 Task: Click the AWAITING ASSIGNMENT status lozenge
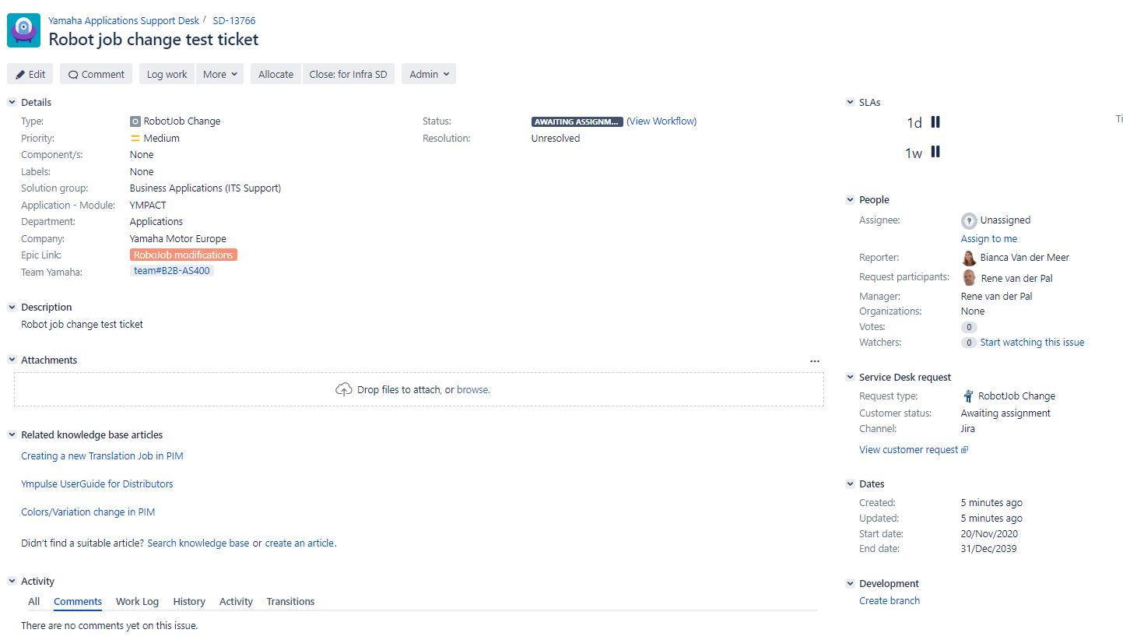coord(577,121)
